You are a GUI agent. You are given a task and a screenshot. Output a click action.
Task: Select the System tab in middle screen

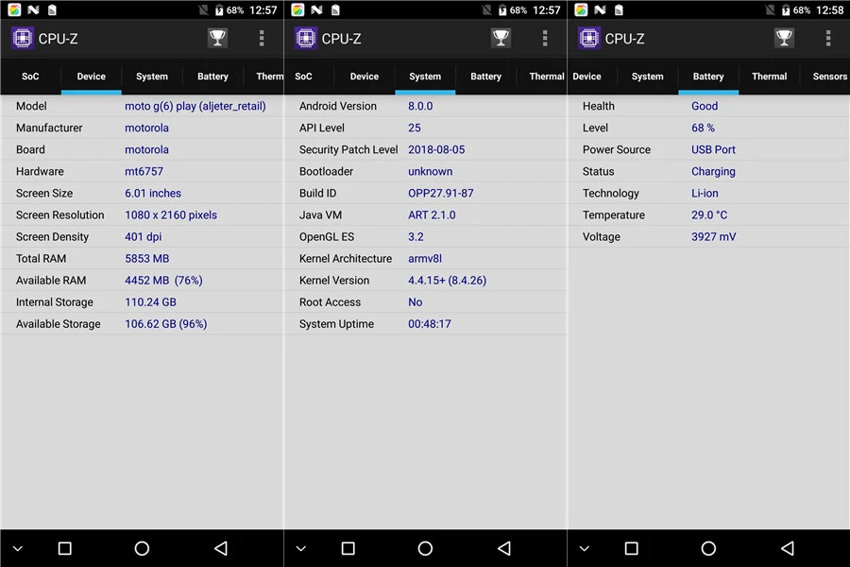pyautogui.click(x=425, y=77)
